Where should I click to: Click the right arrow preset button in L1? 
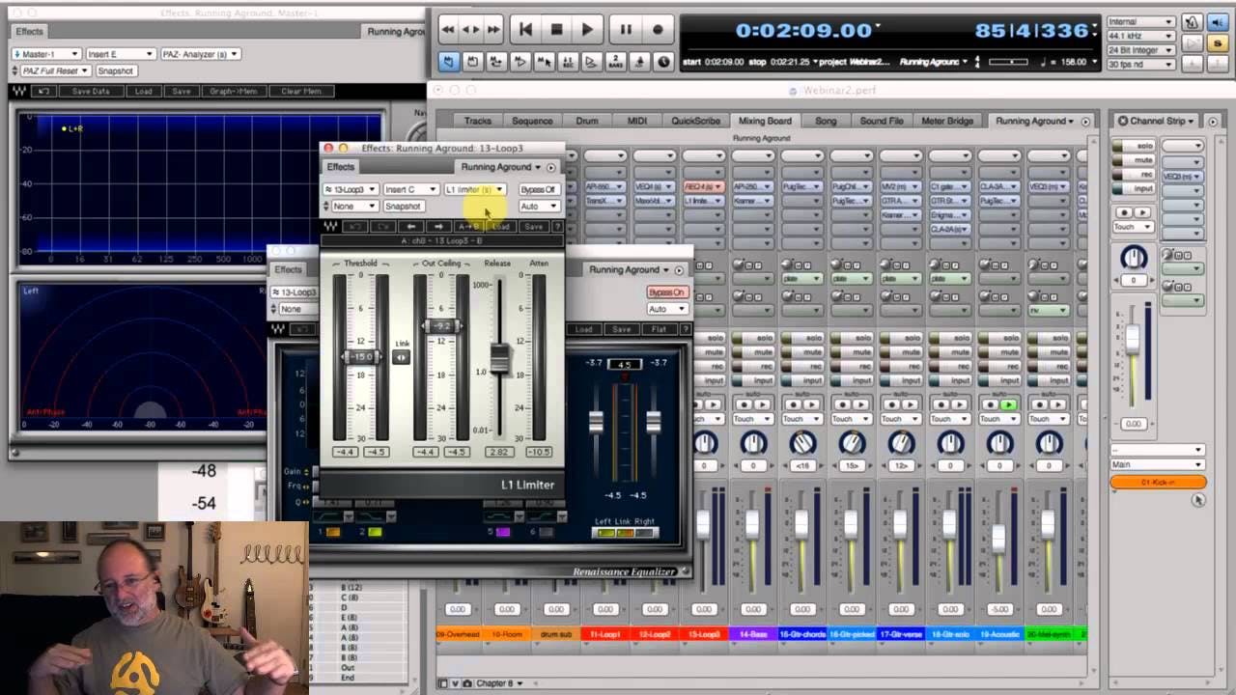[439, 226]
